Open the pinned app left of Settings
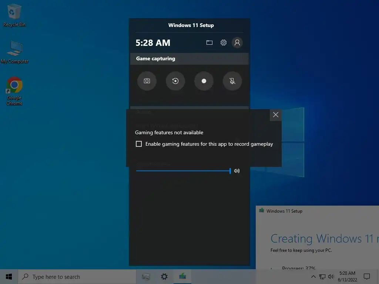 146,277
